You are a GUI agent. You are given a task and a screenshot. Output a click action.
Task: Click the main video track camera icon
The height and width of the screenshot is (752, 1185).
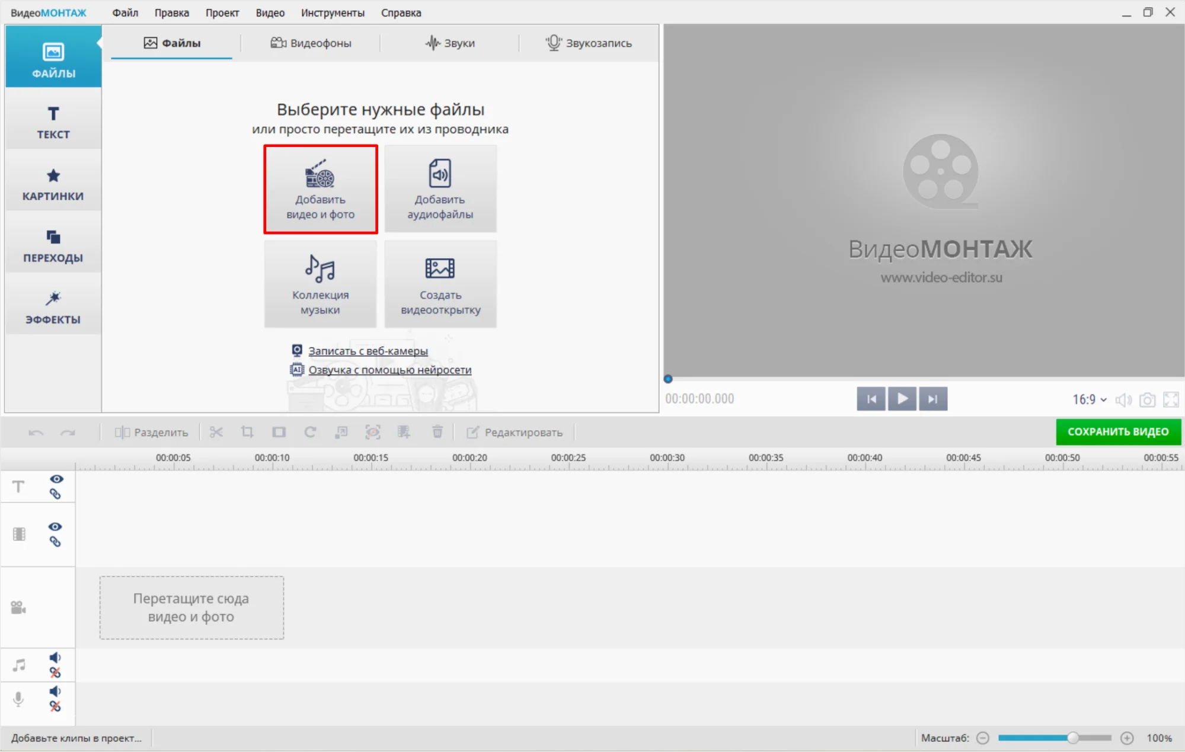point(18,607)
